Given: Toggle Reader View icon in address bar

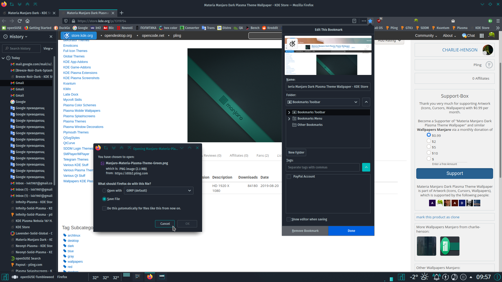Looking at the screenshot, I should coord(354,21).
